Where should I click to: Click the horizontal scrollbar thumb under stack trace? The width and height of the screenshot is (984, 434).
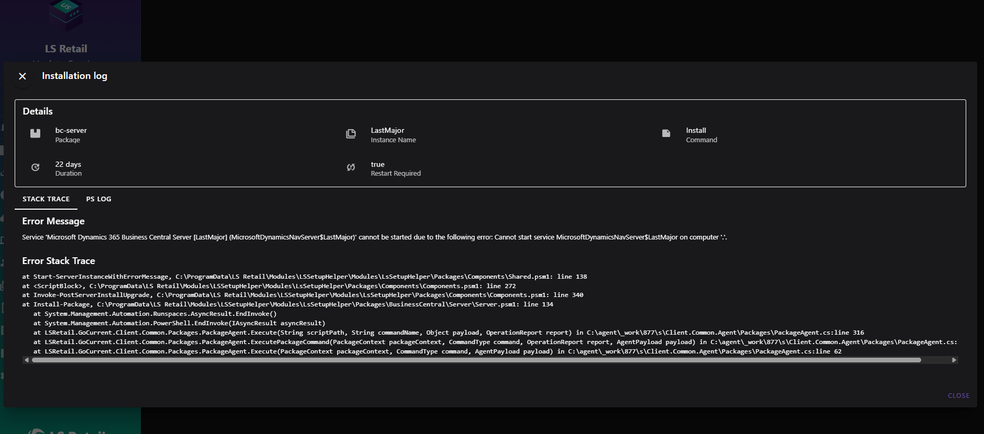pos(476,360)
